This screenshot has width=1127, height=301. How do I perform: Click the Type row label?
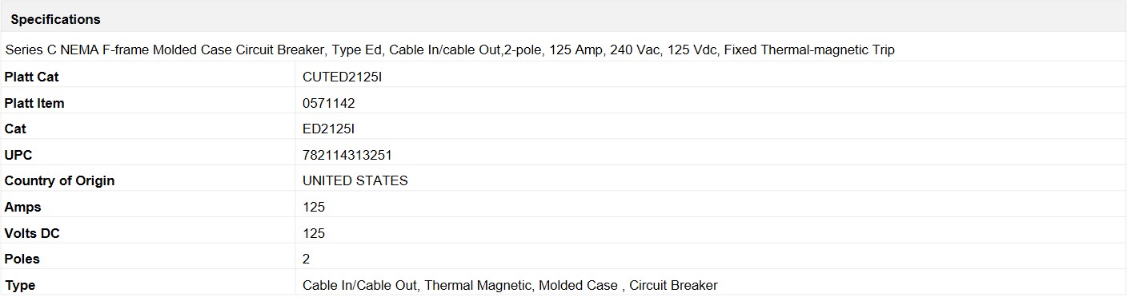point(20,285)
